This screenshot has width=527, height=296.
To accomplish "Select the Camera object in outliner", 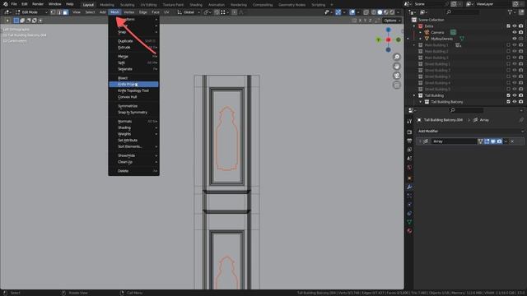I will coord(437,32).
